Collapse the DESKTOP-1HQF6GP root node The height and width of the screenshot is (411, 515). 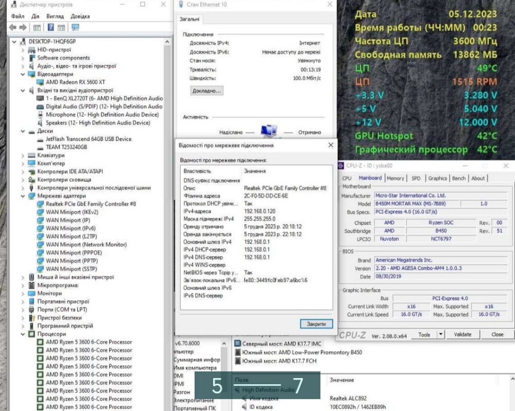[15, 41]
